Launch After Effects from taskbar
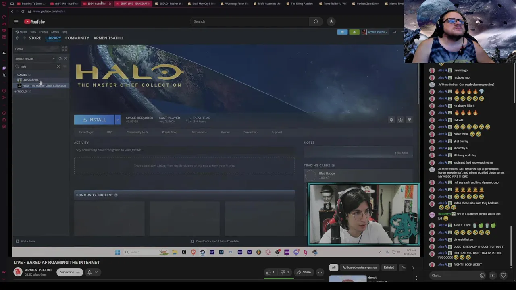Screen dimensions: 516x290 [249, 252]
